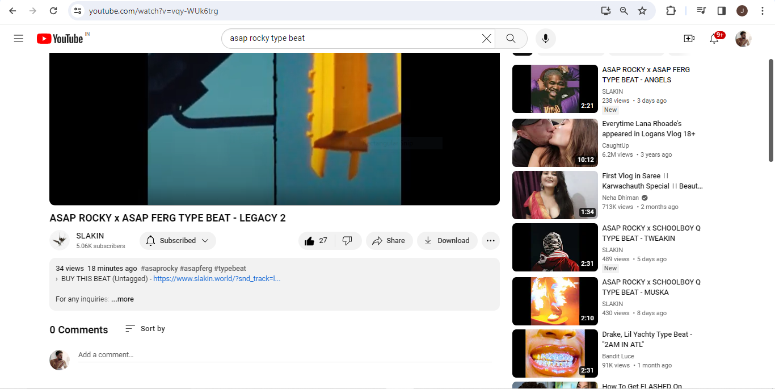Open ASAP FERG TYPE BEAT - ANGELS title
Image resolution: width=775 pixels, height=389 pixels.
click(646, 75)
